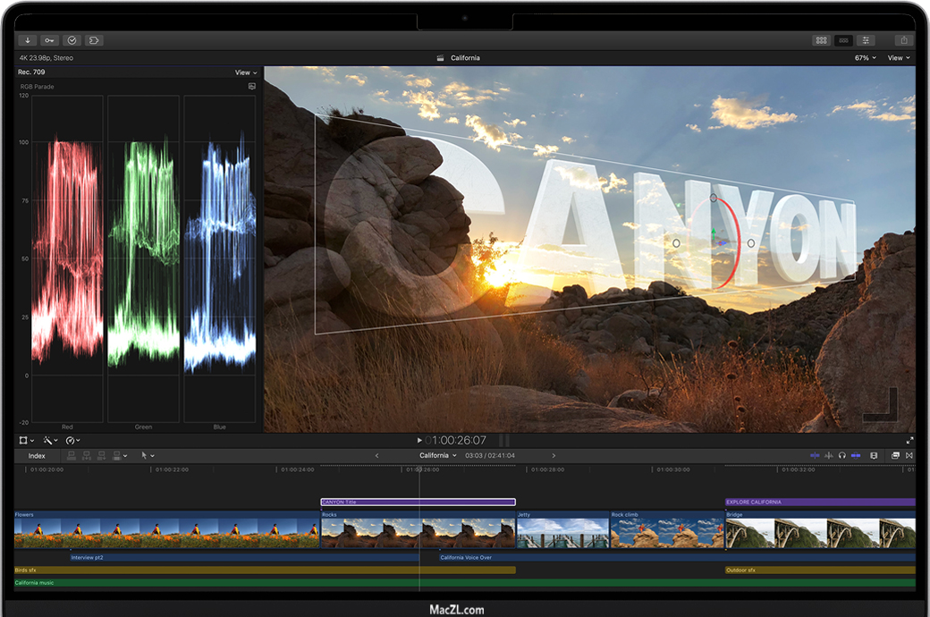
Task: Open the Inspector sliders icon
Action: [866, 40]
